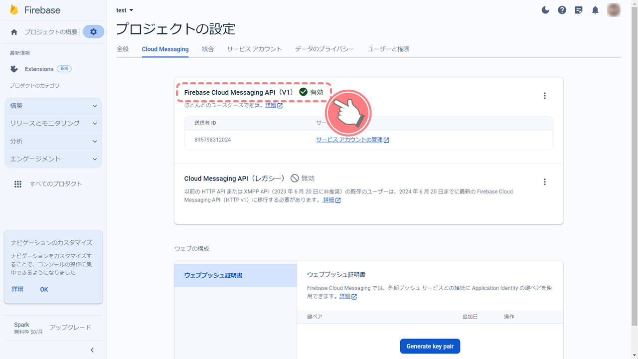Click the green 有効 checkmark status icon

tap(303, 92)
